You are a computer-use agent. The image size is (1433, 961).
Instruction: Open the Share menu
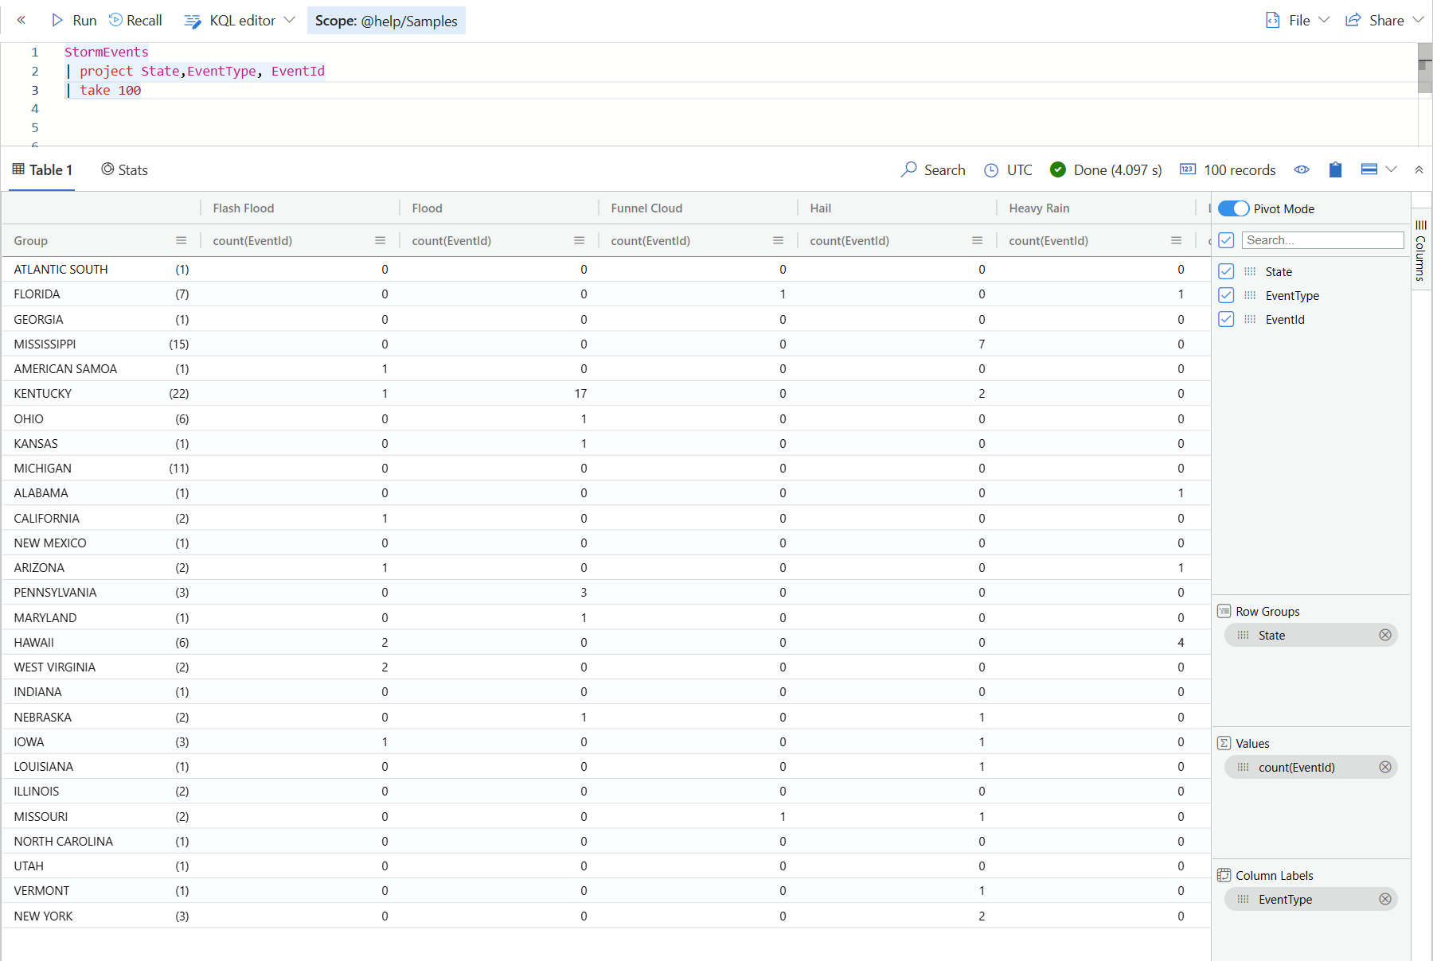1384,21
